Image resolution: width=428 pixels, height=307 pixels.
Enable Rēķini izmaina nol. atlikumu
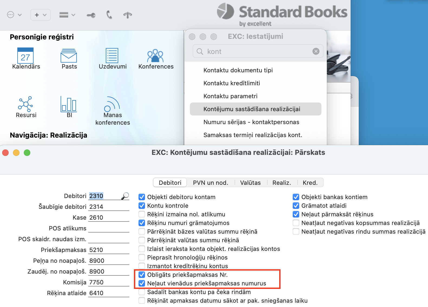(142, 214)
